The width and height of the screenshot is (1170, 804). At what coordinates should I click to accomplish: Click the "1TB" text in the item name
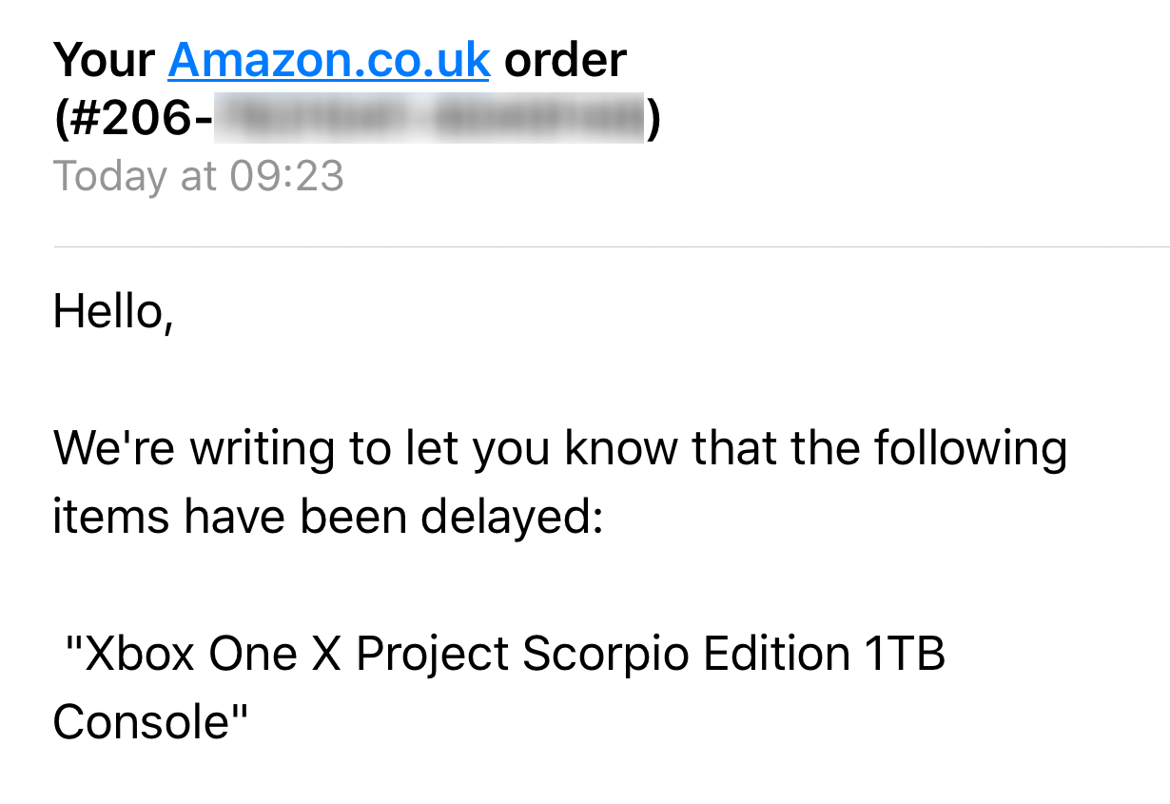tap(904, 655)
